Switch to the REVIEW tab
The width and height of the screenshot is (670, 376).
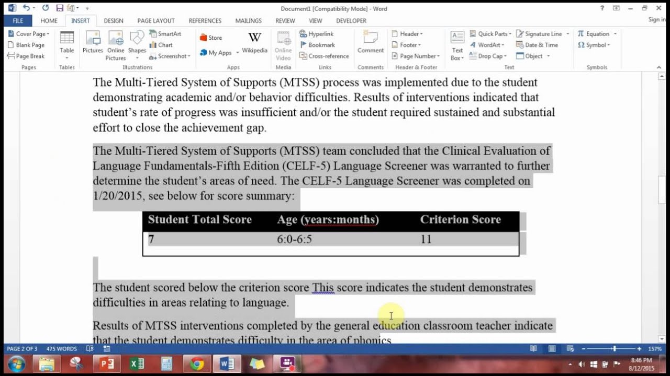[285, 21]
